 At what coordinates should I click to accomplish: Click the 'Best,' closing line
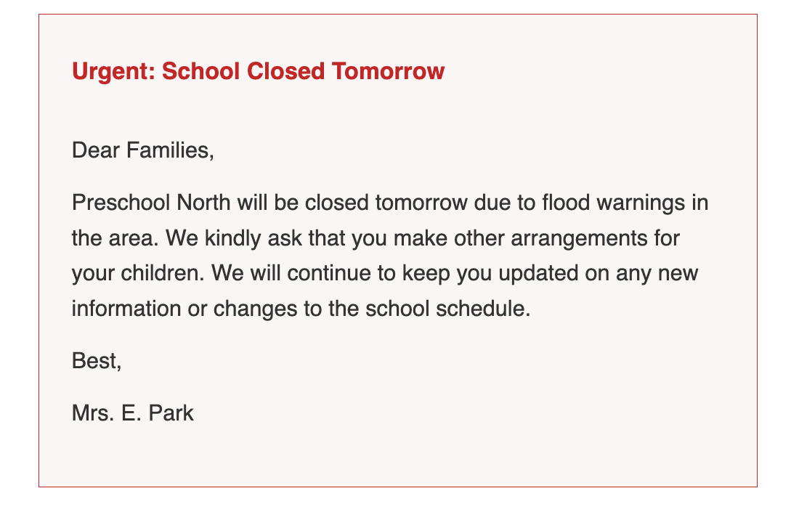97,361
